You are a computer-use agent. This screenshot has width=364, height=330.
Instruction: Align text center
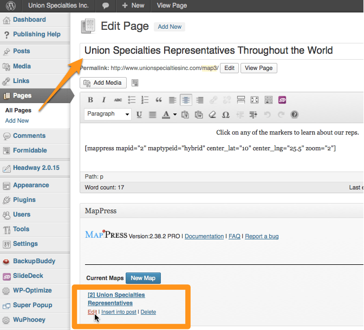186,100
